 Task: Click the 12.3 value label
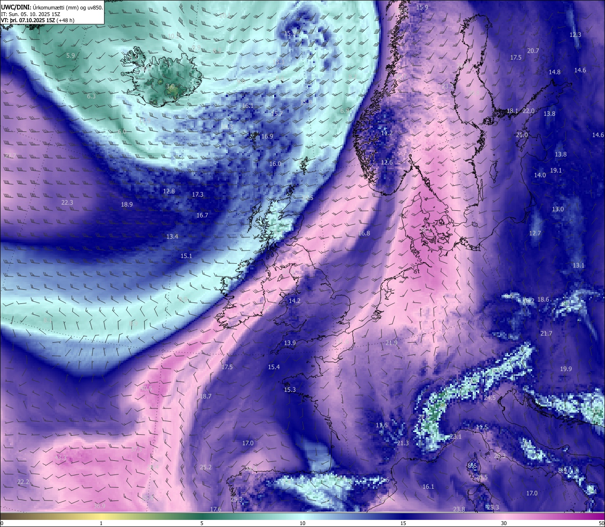pyautogui.click(x=575, y=35)
